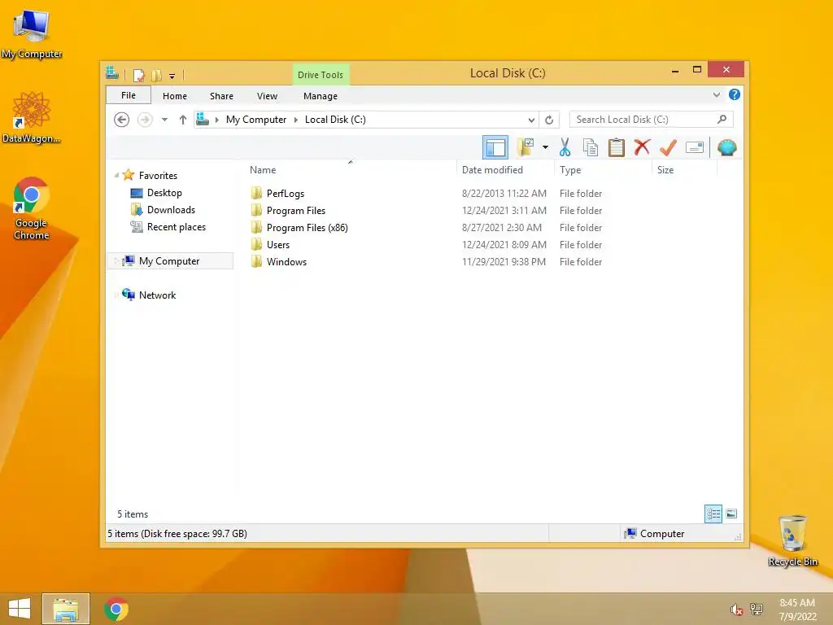Select Favorites in the navigation pane

coord(158,176)
